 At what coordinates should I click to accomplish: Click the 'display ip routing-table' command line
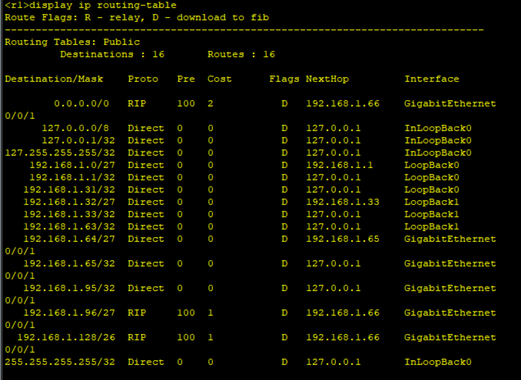(x=90, y=6)
